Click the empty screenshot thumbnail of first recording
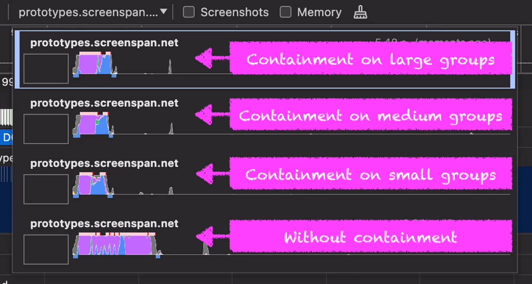 (46, 69)
